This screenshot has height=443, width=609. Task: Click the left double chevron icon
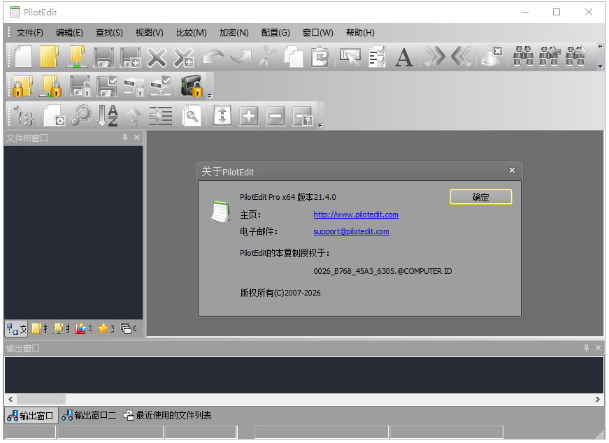tap(461, 57)
